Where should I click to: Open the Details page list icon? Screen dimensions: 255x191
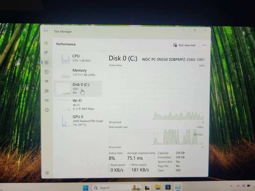point(47,100)
